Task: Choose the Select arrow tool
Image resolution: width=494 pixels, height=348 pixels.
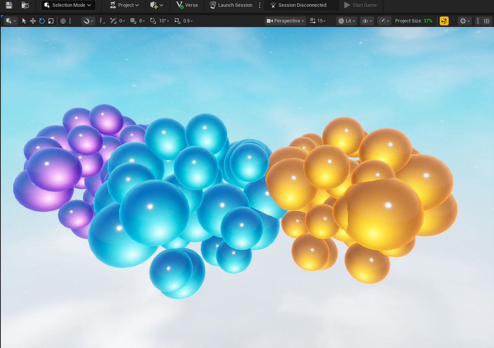Action: click(x=24, y=21)
